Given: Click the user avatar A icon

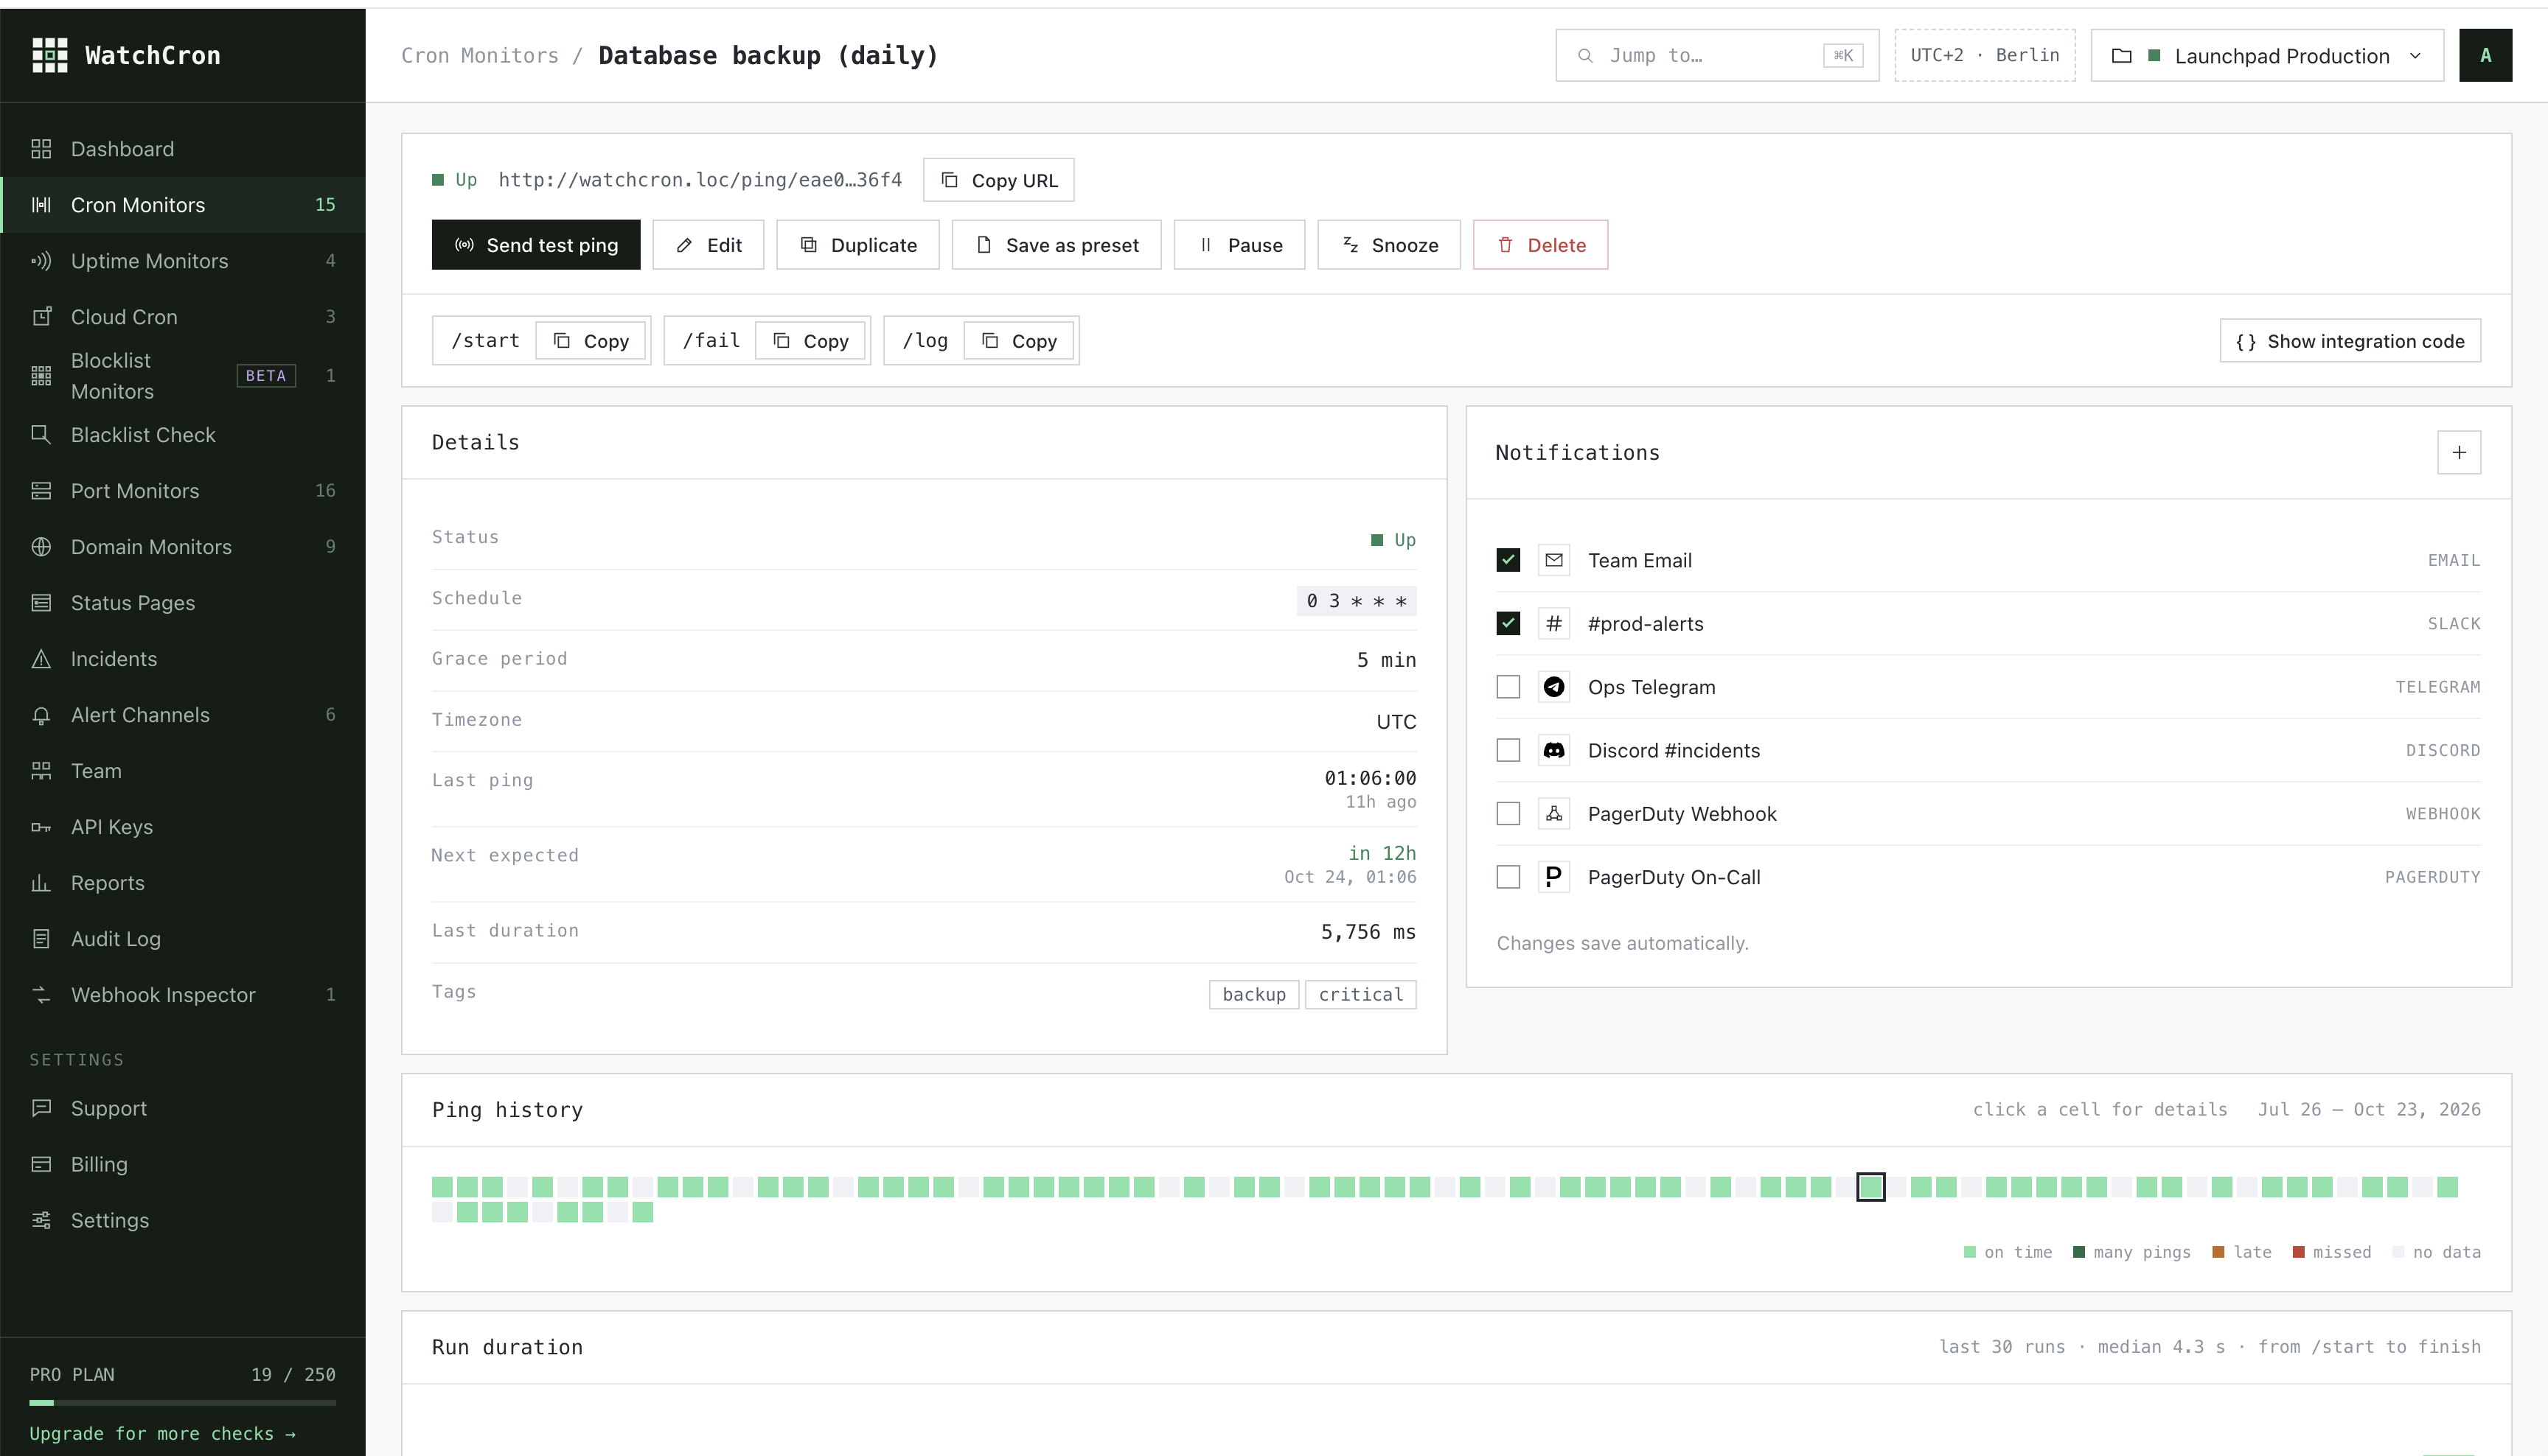Looking at the screenshot, I should [2485, 56].
